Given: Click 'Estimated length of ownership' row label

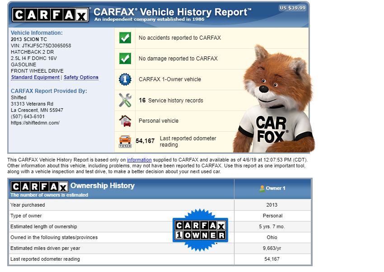Looking at the screenshot, I should click(43, 226).
